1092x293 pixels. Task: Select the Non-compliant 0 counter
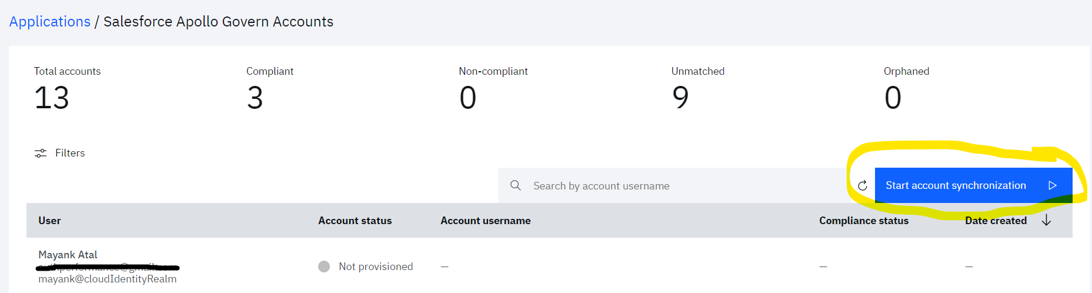click(493, 89)
